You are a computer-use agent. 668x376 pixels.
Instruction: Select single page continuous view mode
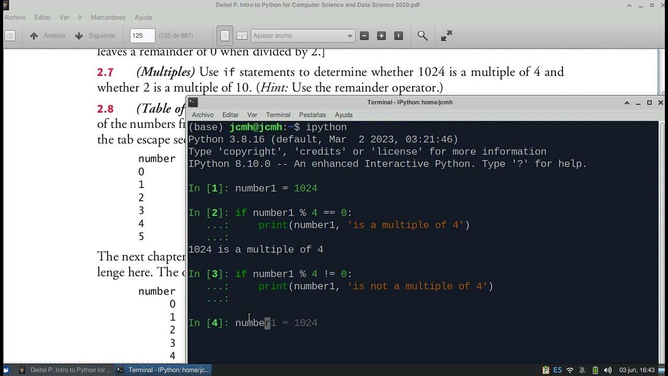tap(224, 36)
